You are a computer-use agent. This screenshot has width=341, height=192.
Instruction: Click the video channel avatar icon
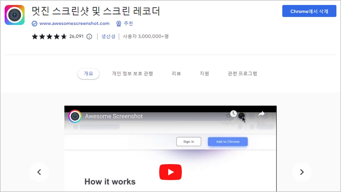coord(75,116)
